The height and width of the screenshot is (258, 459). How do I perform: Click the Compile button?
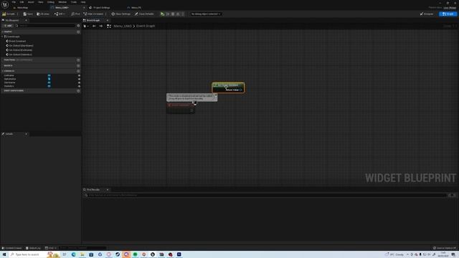[9, 14]
